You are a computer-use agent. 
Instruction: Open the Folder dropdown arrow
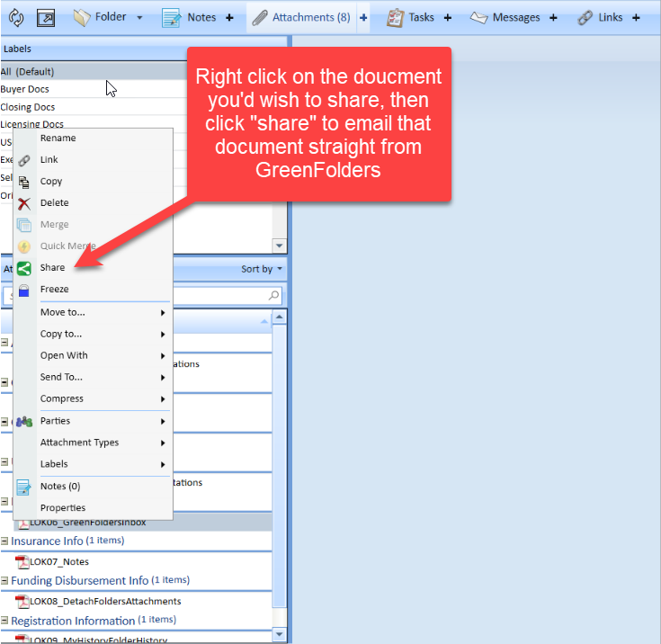pos(139,18)
